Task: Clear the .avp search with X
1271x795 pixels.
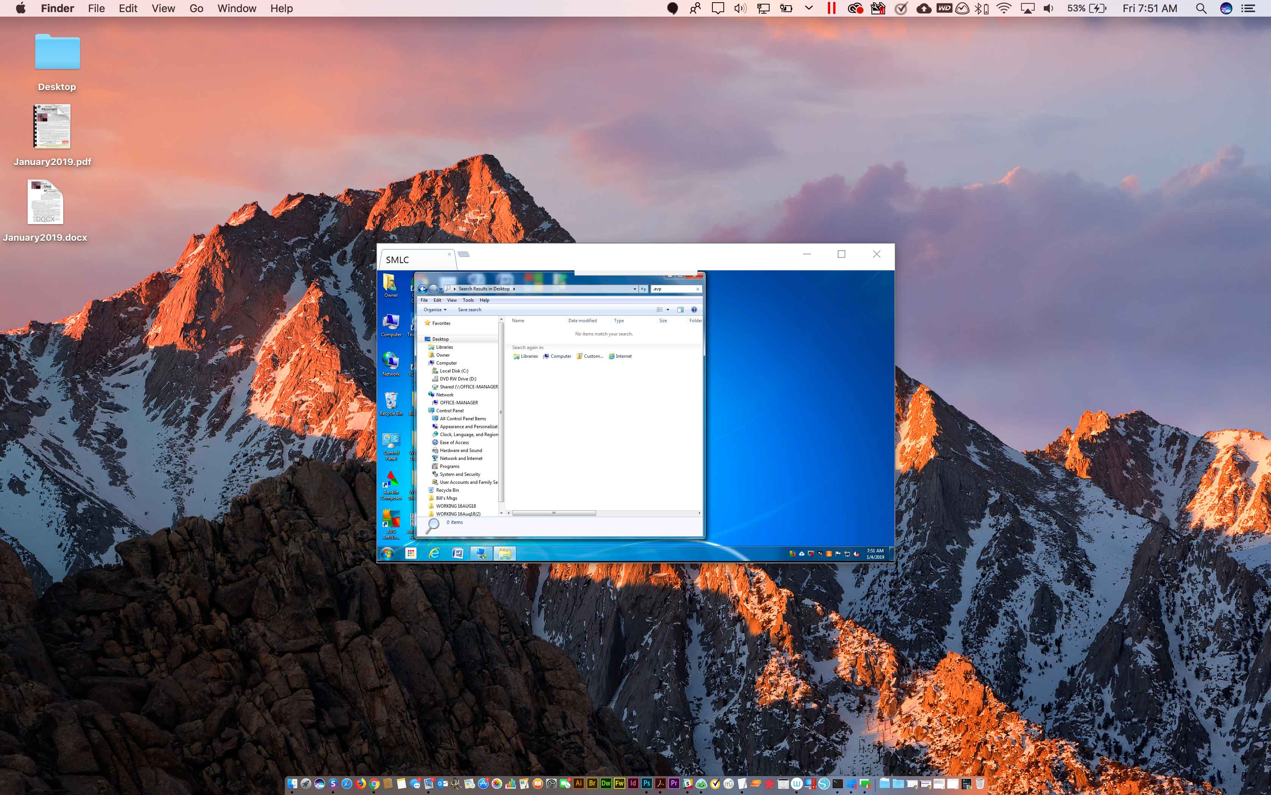Action: 698,288
